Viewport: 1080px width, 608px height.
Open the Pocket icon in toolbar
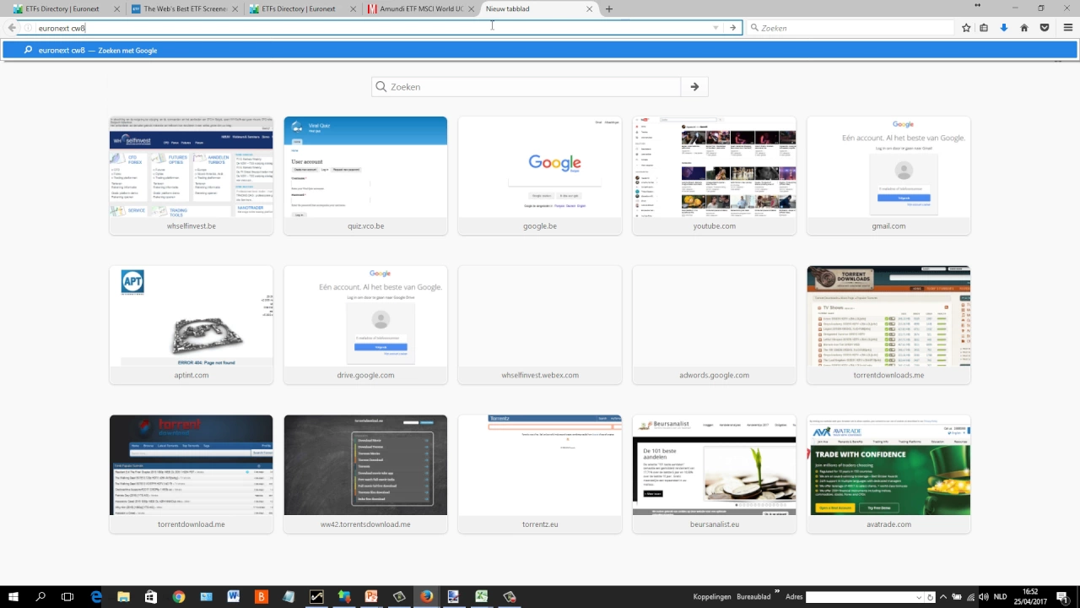point(1045,28)
